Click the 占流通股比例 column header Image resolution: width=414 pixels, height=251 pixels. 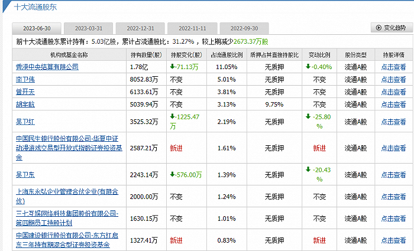[x=227, y=55]
